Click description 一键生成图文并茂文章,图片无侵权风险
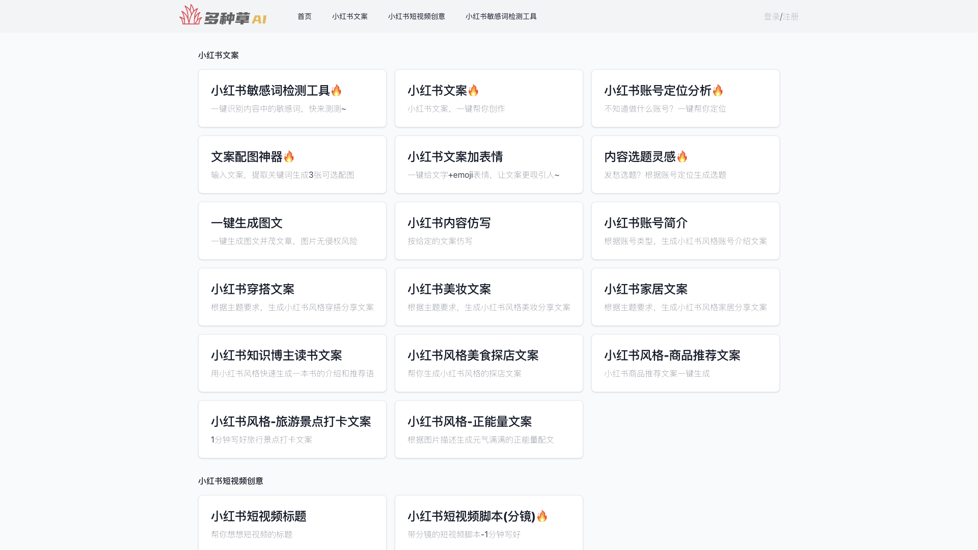978x550 pixels. 284,241
